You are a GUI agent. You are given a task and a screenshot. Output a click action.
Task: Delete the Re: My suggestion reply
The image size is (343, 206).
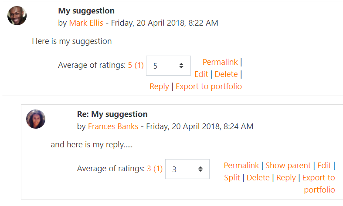pos(258,178)
